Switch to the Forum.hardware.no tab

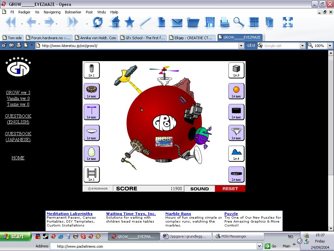49,38
